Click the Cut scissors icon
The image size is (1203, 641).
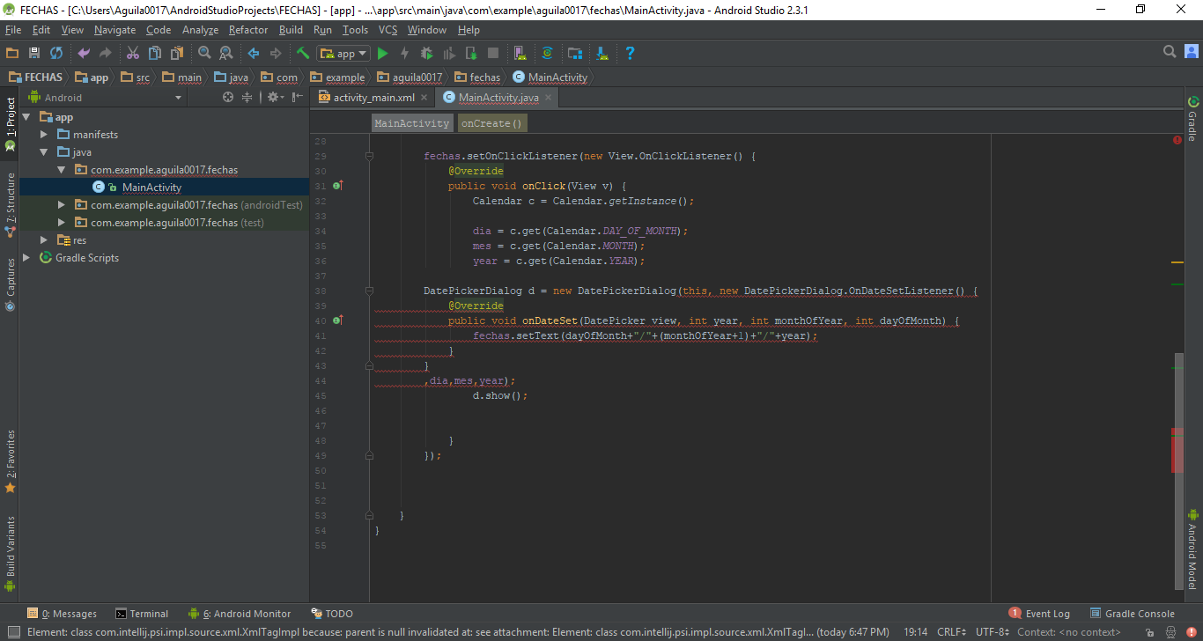coord(133,54)
